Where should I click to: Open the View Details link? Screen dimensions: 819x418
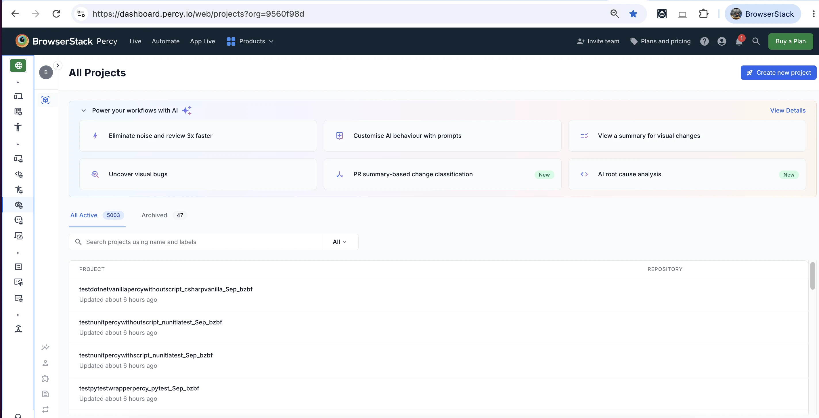[x=788, y=111]
